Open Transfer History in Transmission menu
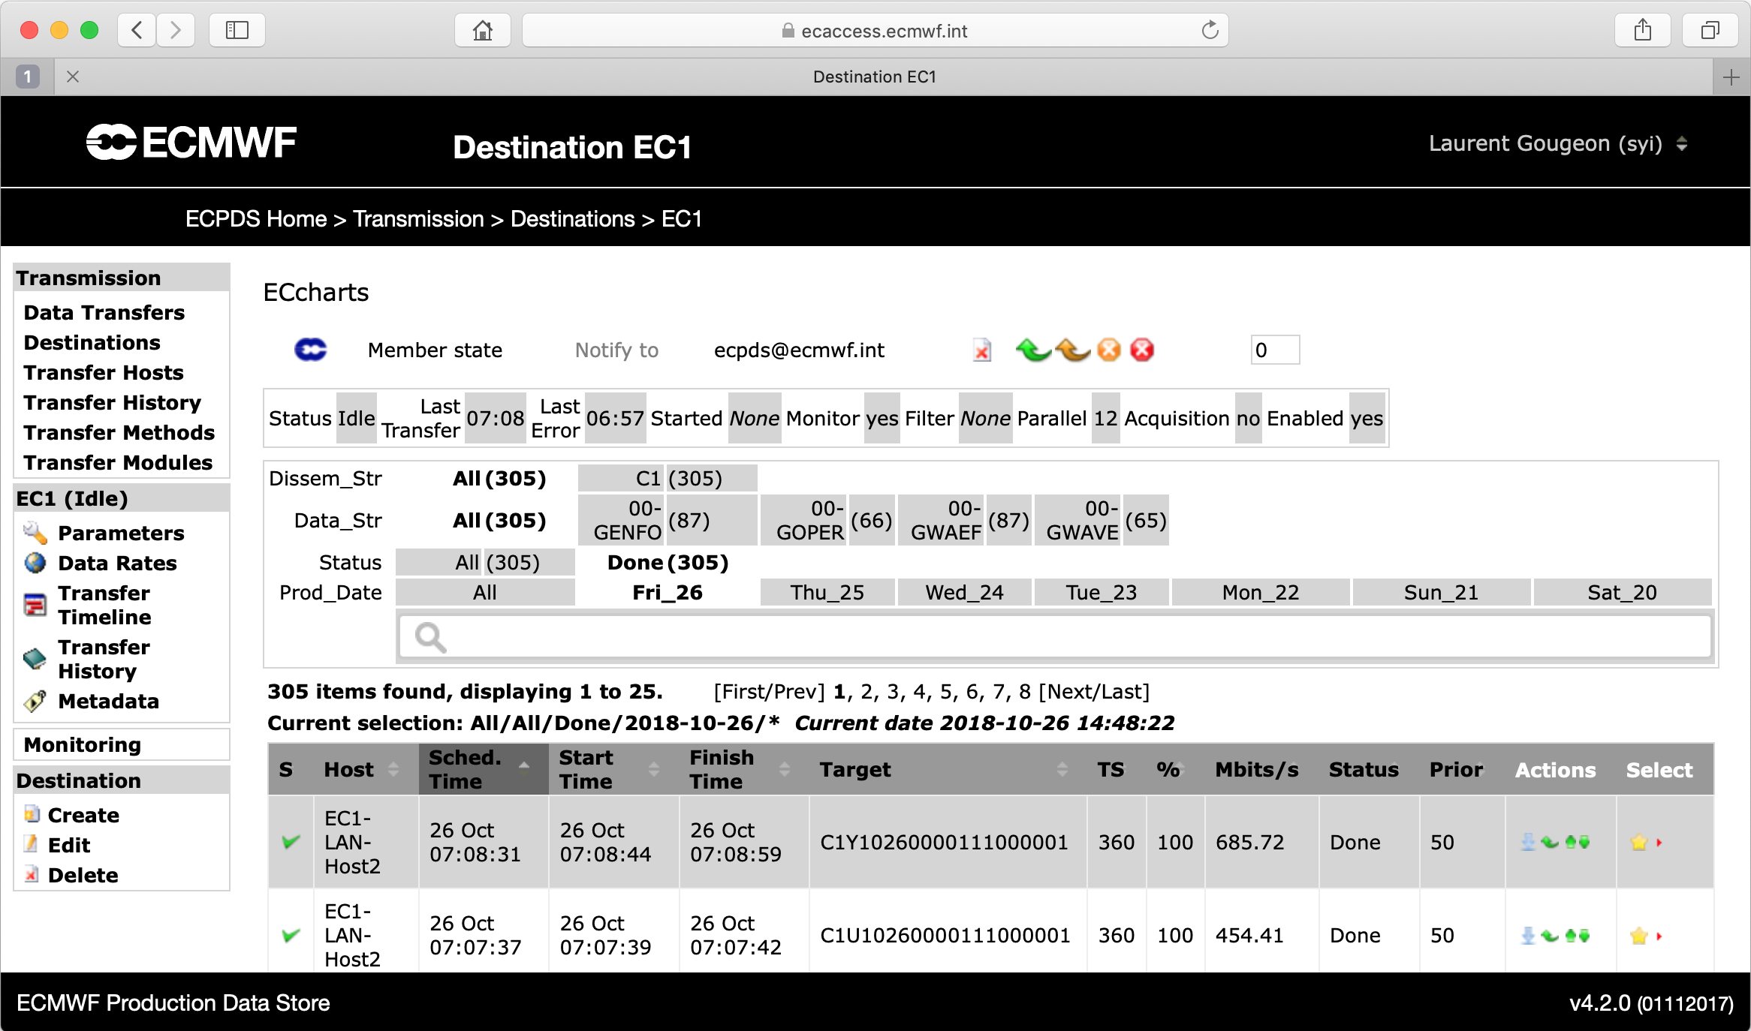Viewport: 1751px width, 1031px height. pos(112,402)
